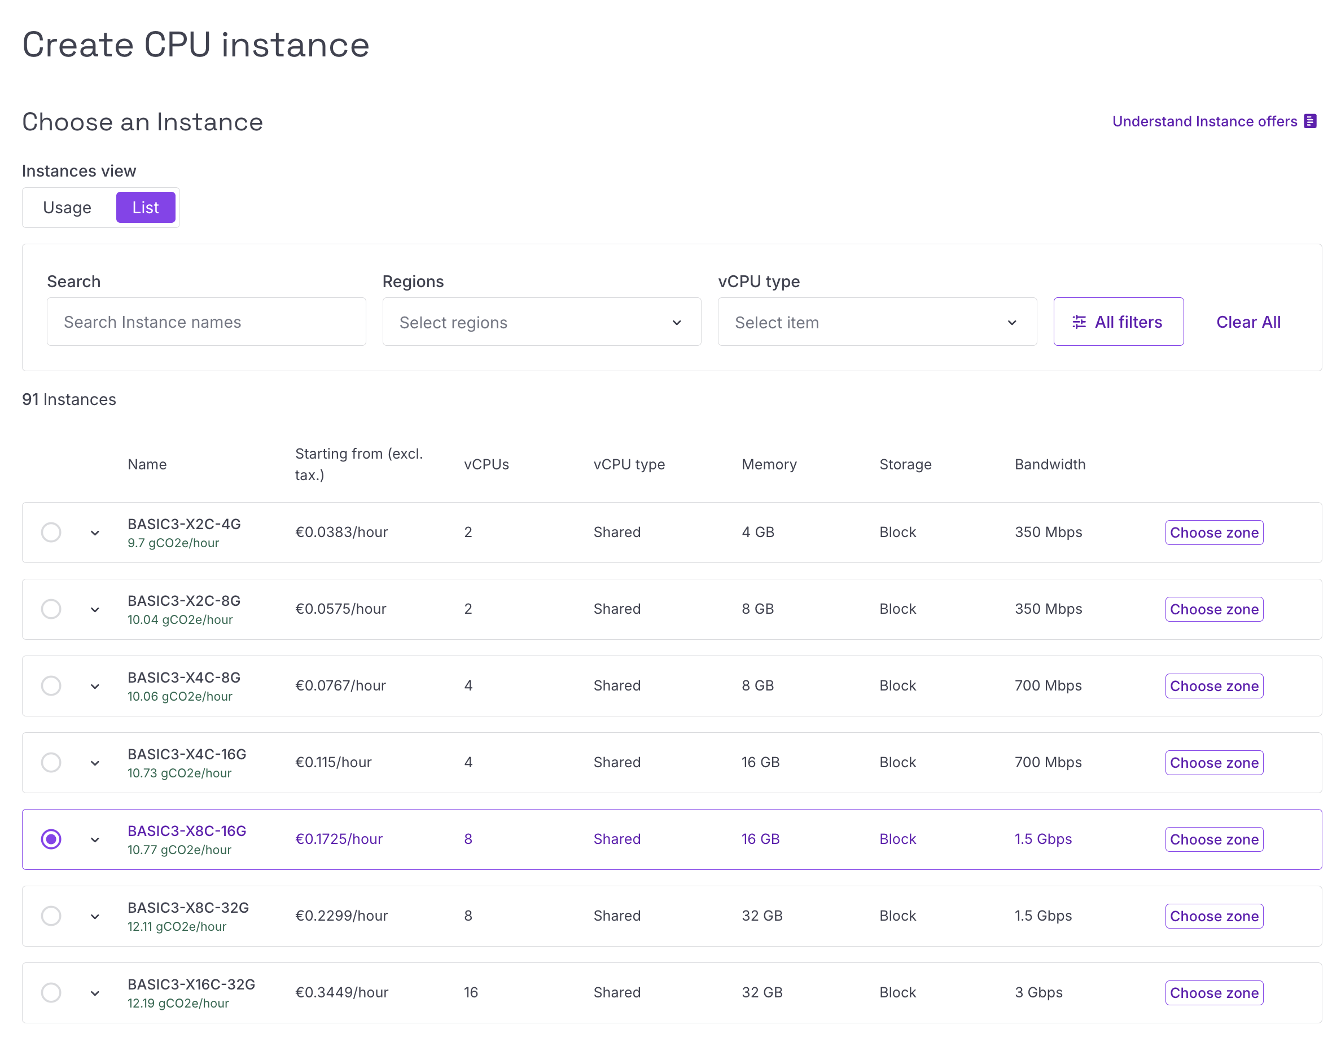Viewport: 1341px width, 1038px height.
Task: Open the Understand Instance offers link
Action: click(1204, 121)
